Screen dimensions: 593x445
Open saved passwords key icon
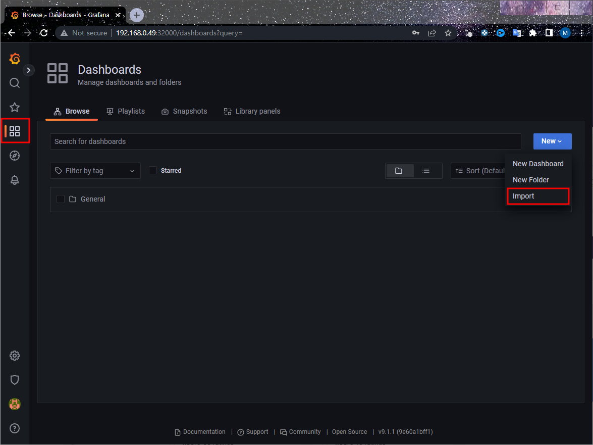point(416,33)
